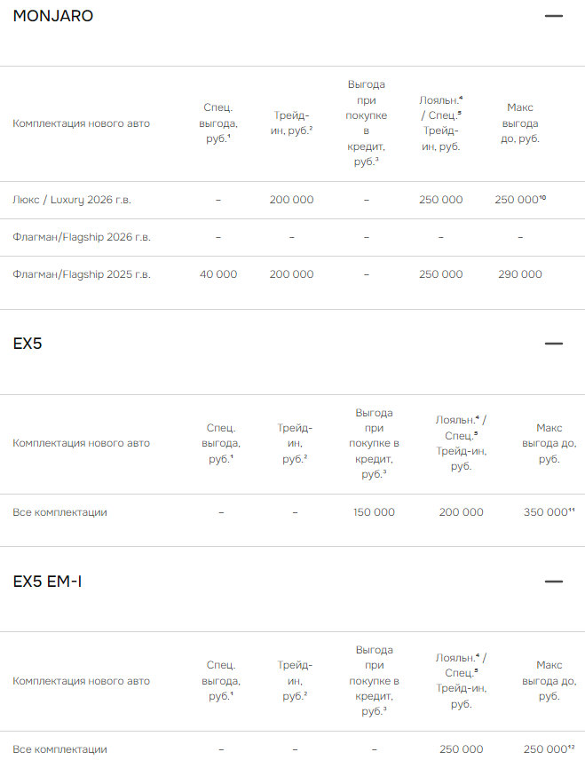The height and width of the screenshot is (768, 585).
Task: Collapse MONJARO section using minus icon
Action: tap(554, 16)
